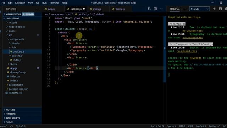Expand the Outline section
The width and height of the screenshot is (227, 128).
(10, 110)
